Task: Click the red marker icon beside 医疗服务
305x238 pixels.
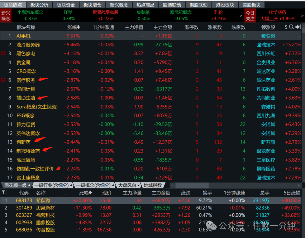Action: coord(3,80)
